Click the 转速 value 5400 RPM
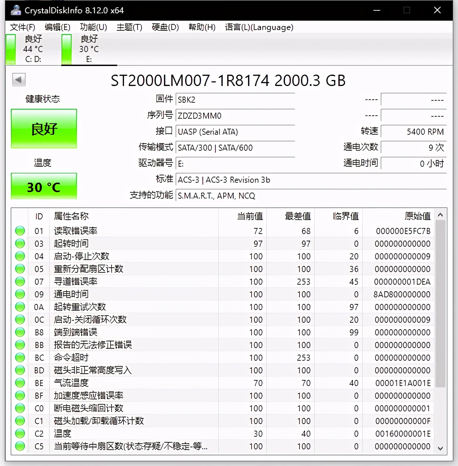The width and height of the screenshot is (458, 466). tap(413, 132)
